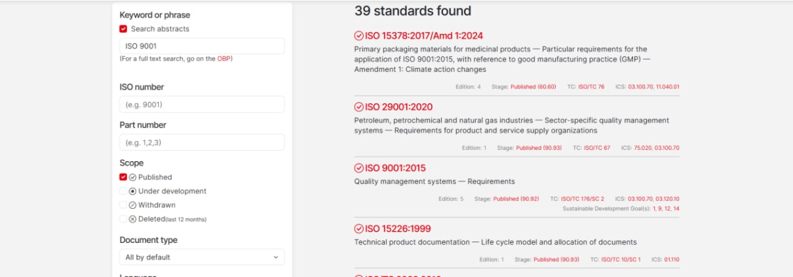793x277 pixels.
Task: Click the ISO number input field
Action: click(201, 105)
